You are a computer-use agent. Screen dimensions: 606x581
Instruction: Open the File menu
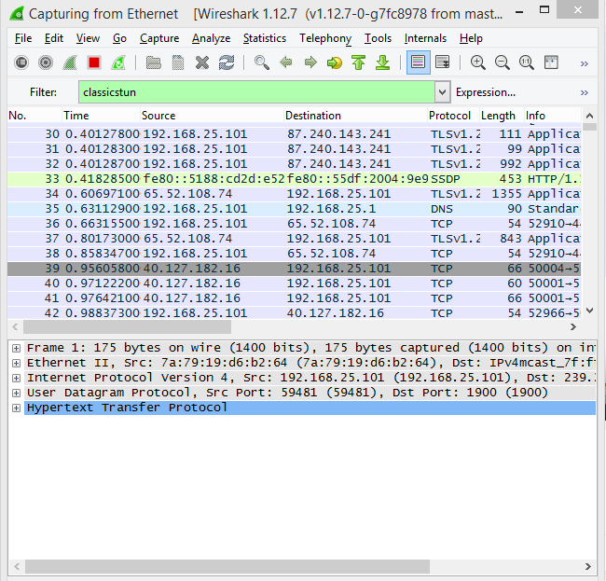tap(23, 38)
